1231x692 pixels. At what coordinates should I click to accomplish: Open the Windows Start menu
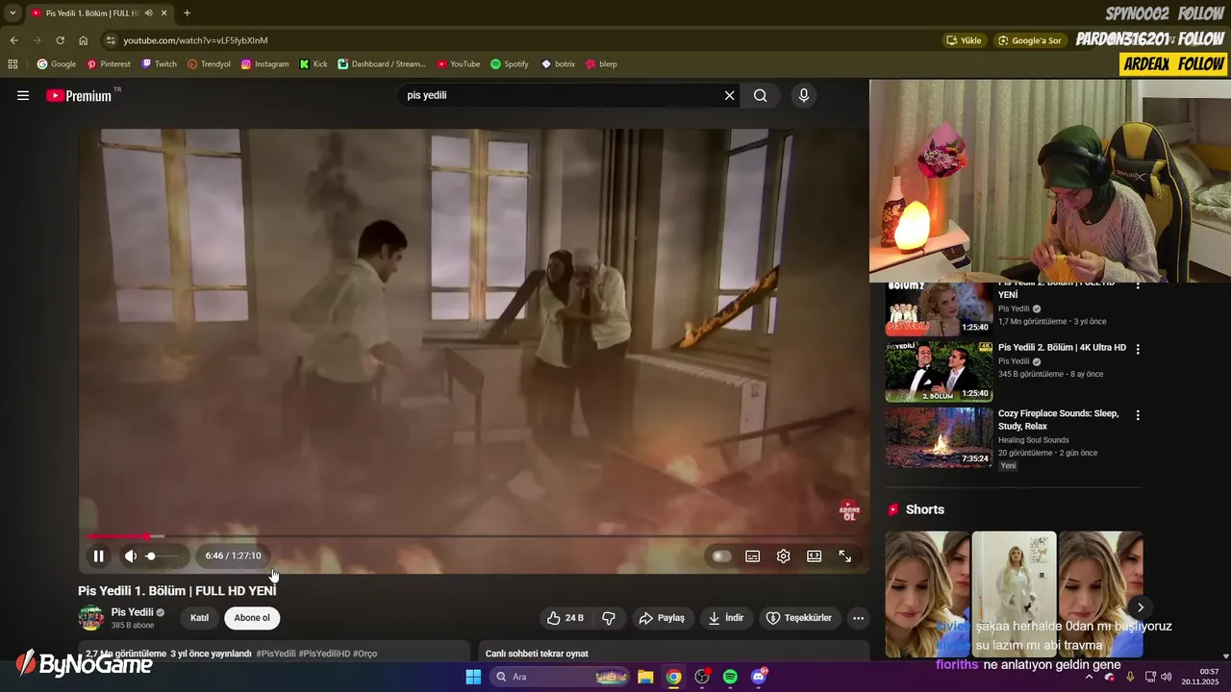click(473, 677)
